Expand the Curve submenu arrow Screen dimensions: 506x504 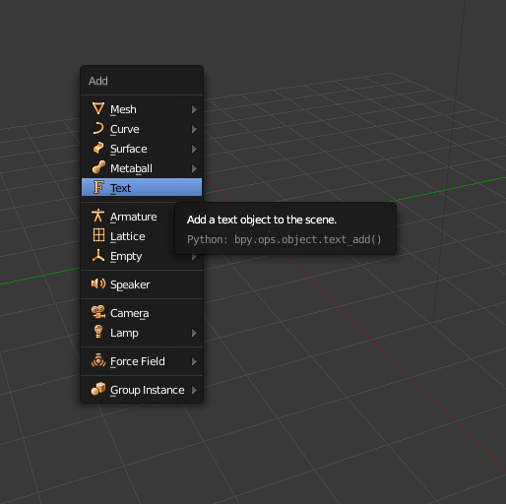(x=194, y=129)
